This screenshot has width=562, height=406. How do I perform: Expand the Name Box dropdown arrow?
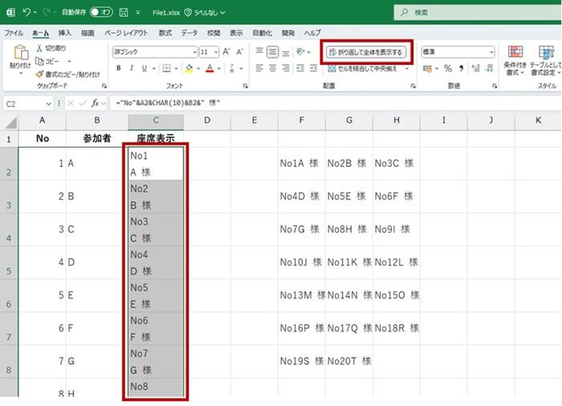click(48, 103)
